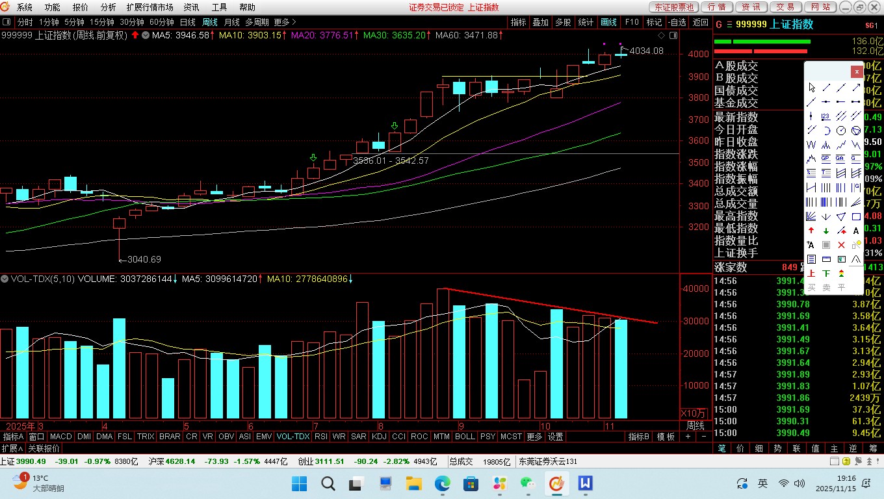Choose the green down-arrow marker tool
The width and height of the screenshot is (884, 499).
(x=826, y=231)
